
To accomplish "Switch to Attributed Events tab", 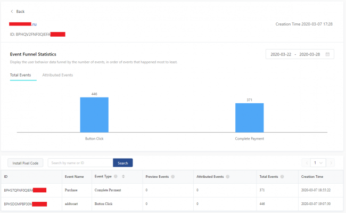I will pyautogui.click(x=57, y=75).
